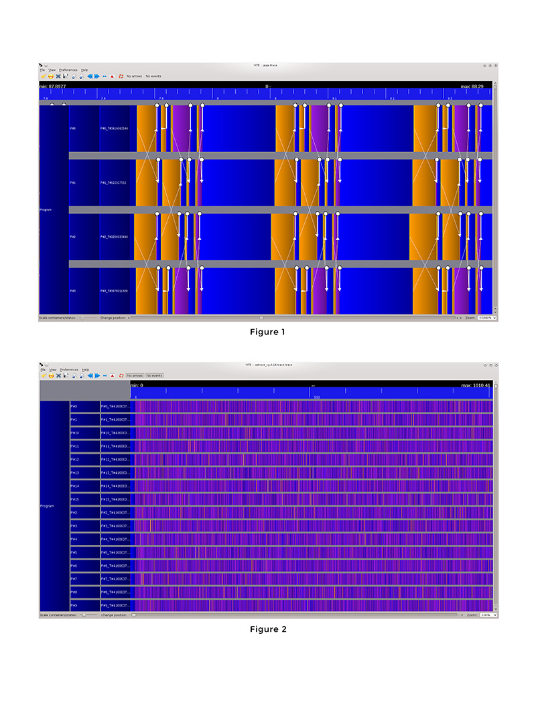Toggle No arrows in the paje trace window
The image size is (536, 705).
click(134, 76)
